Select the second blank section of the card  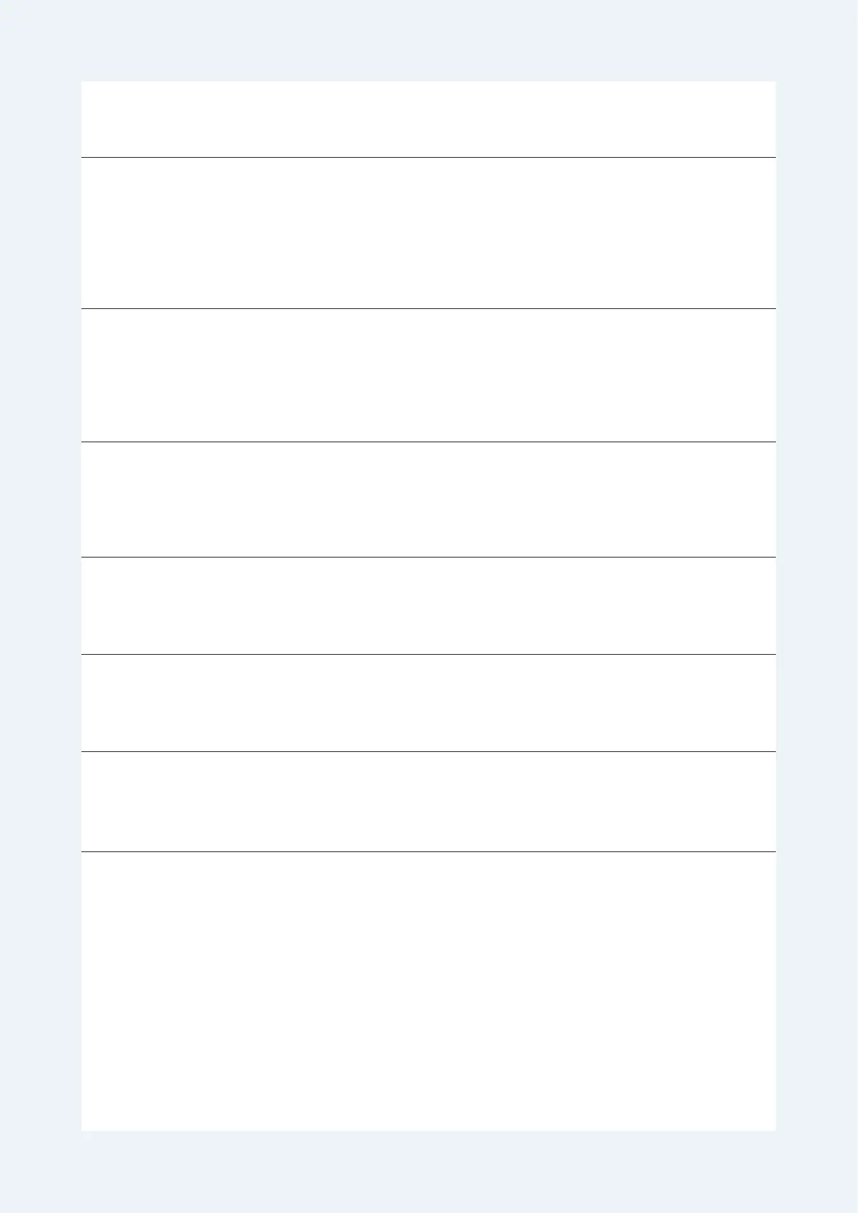pos(429,233)
